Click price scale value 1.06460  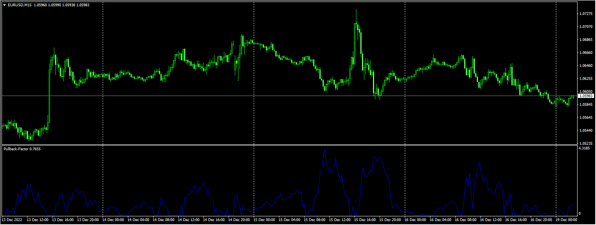586,66
